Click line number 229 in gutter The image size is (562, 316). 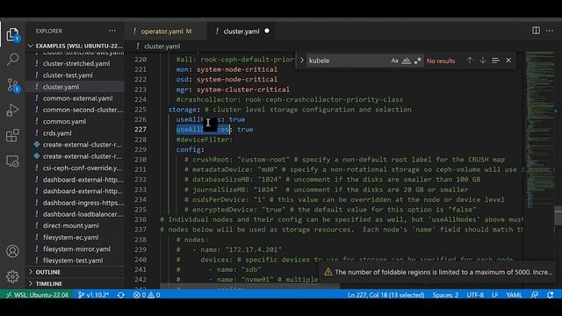point(140,149)
